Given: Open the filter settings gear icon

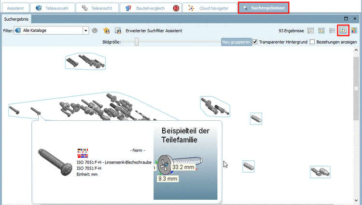Looking at the screenshot, I should [x=95, y=30].
